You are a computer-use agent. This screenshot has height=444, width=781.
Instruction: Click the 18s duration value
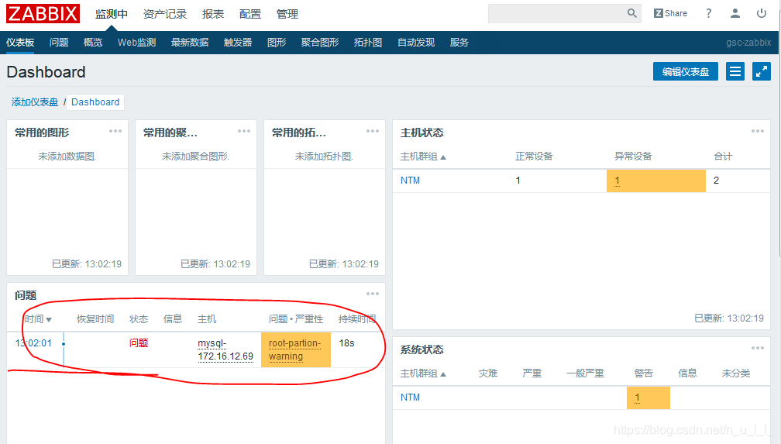tap(346, 342)
